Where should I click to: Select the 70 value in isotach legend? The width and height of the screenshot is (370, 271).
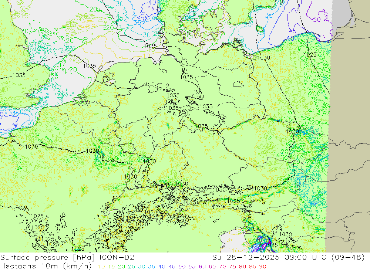222,267
